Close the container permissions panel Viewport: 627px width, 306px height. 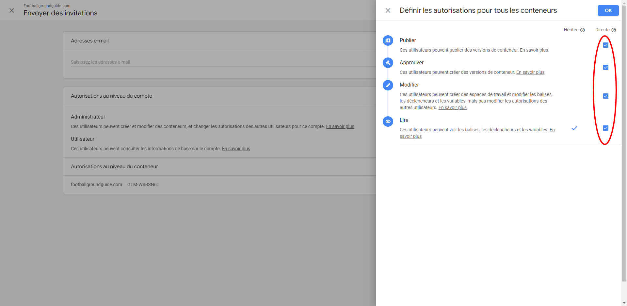388,10
